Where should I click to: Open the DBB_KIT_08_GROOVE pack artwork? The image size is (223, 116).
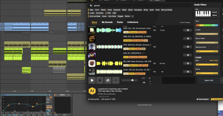point(92,38)
